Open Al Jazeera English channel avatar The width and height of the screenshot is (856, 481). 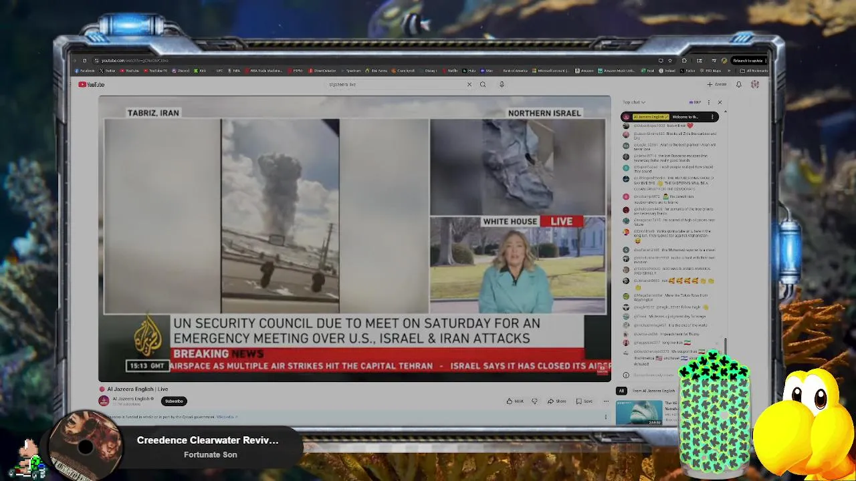click(x=104, y=401)
